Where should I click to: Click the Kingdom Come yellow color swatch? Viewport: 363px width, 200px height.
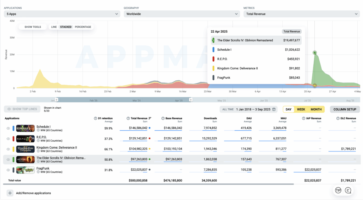tap(13, 149)
